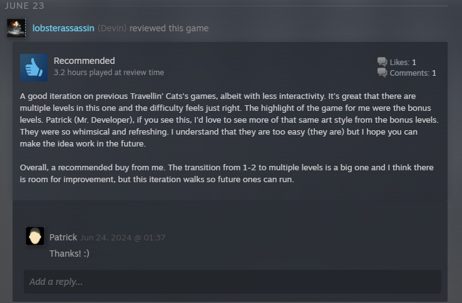This screenshot has width=462, height=303.
Task: Click lobsterassassin's profile avatar image
Action: click(x=16, y=28)
